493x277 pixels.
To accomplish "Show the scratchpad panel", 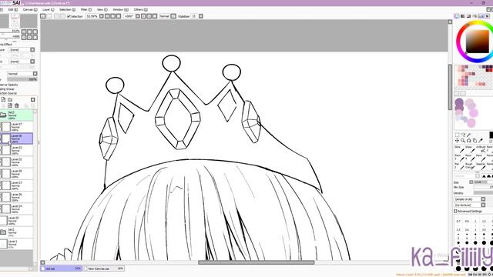I will [x=487, y=16].
